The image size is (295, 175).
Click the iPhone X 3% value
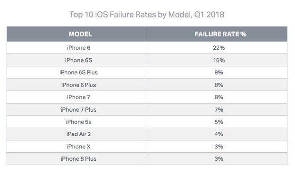tap(219, 147)
